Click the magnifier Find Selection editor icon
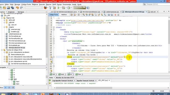 point(84,15)
